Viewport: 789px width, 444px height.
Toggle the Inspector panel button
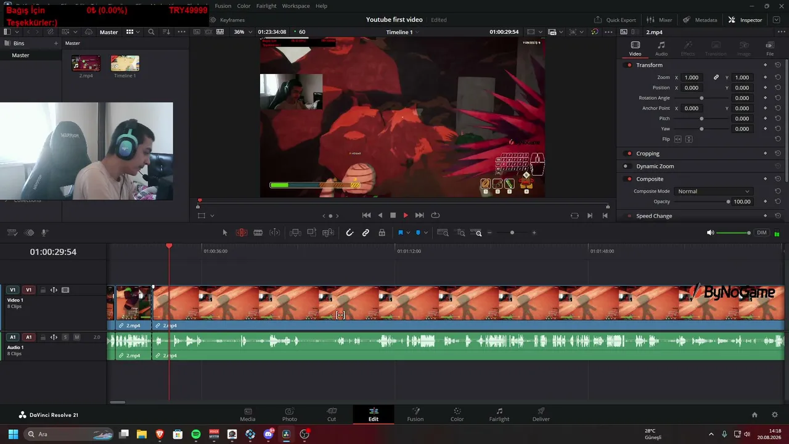[x=745, y=20]
